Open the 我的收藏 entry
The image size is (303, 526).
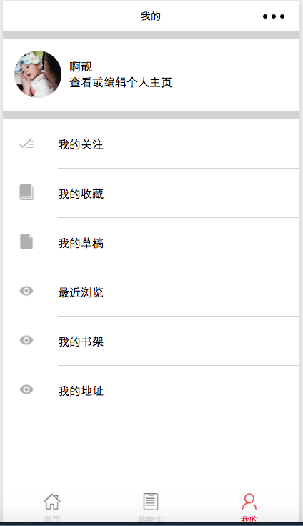point(151,194)
